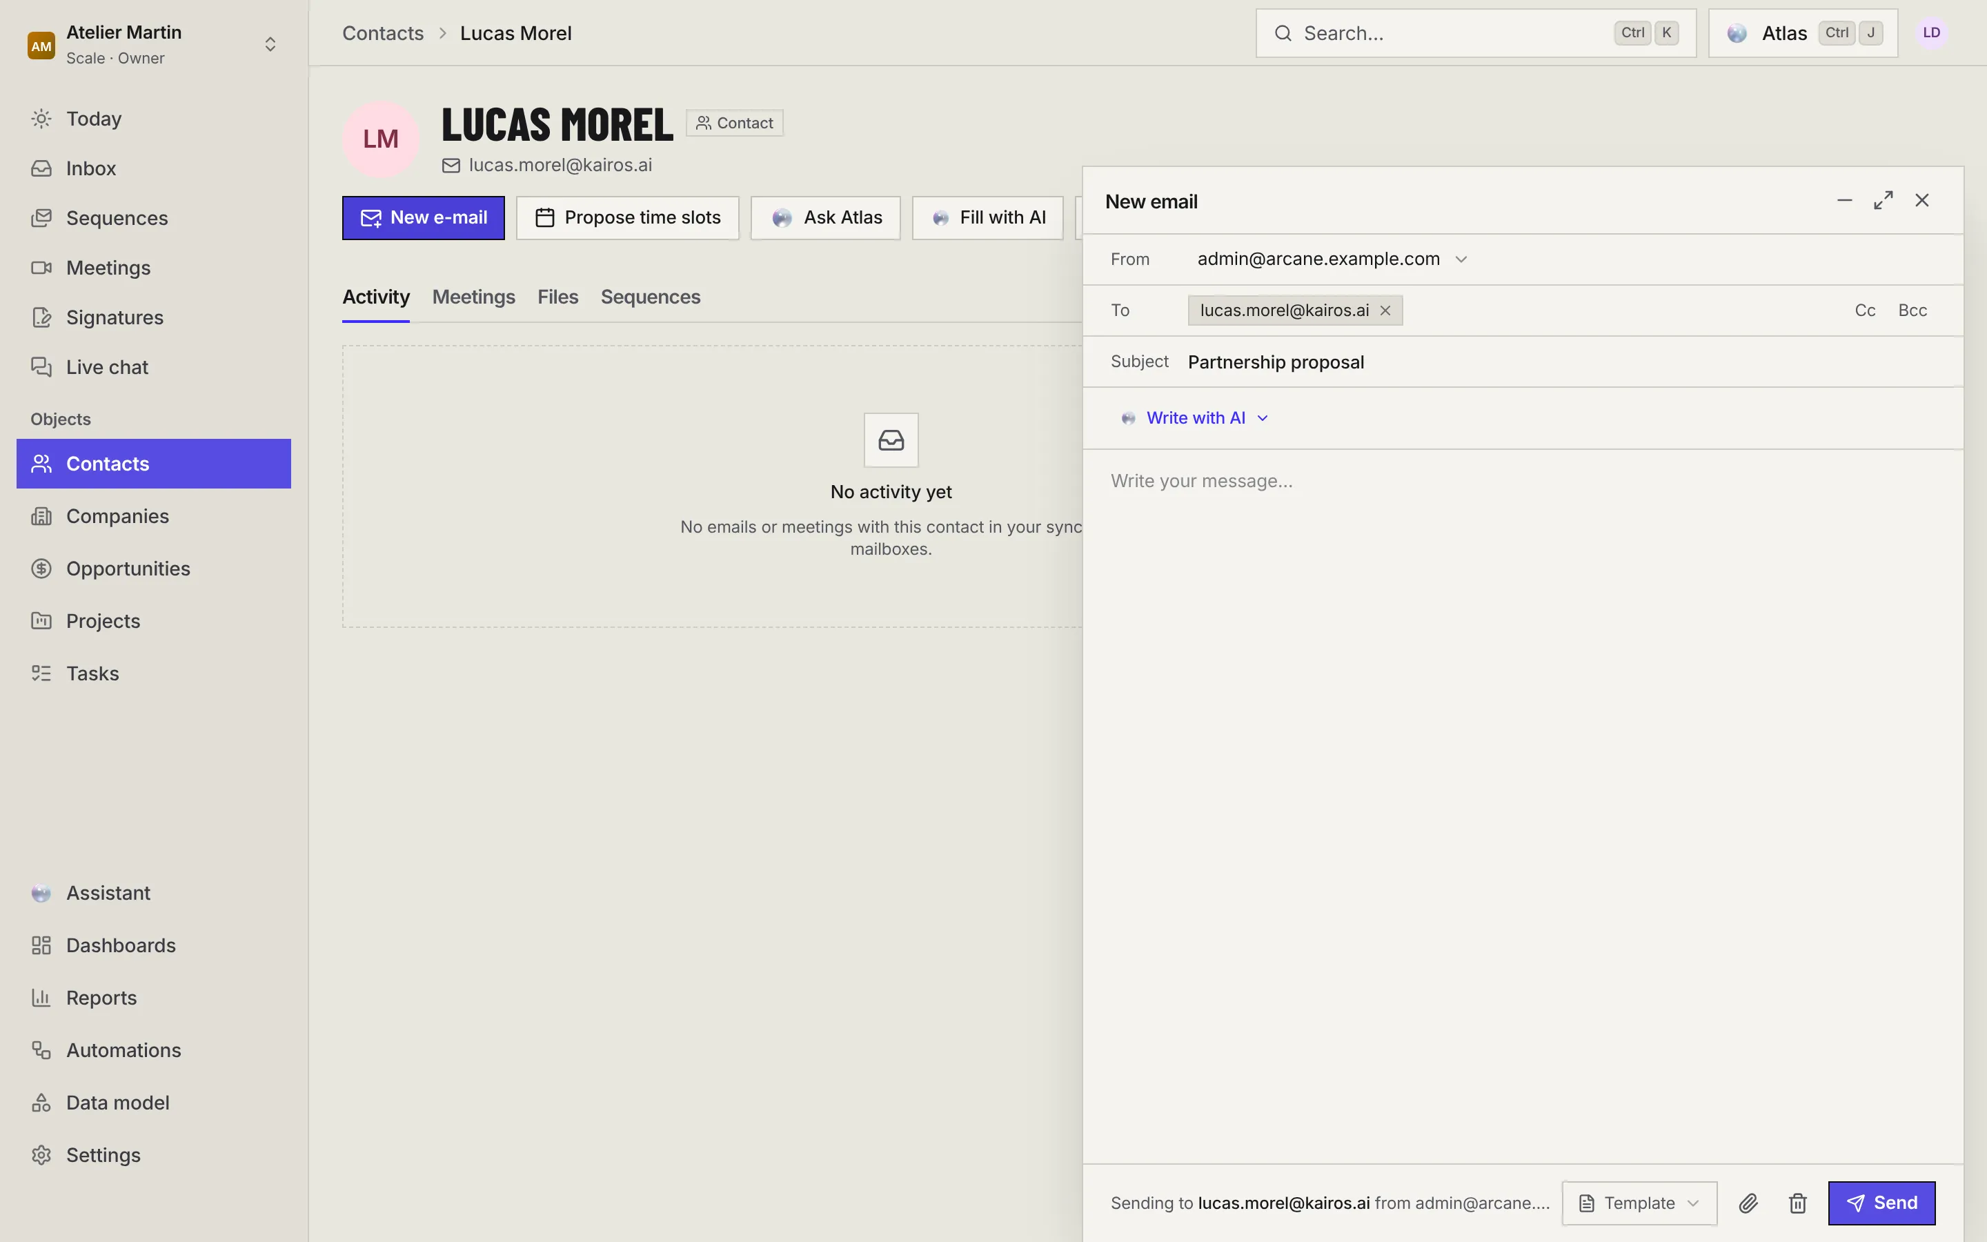
Task: Click the Ask Atlas button
Action: pyautogui.click(x=825, y=217)
